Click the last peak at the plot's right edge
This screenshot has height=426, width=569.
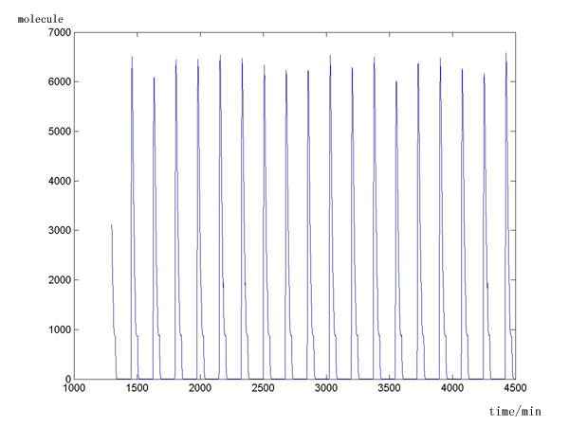(505, 54)
